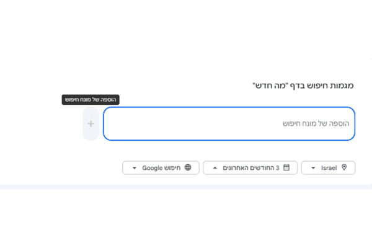Image resolution: width=372 pixels, height=248 pixels.
Task: Click the 'Israel' label text
Action: point(329,168)
